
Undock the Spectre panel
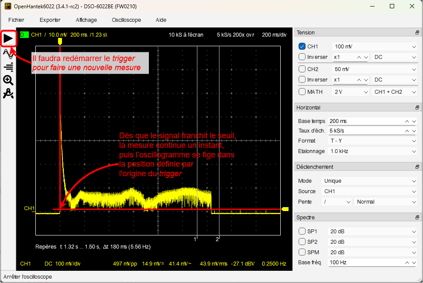(417, 218)
